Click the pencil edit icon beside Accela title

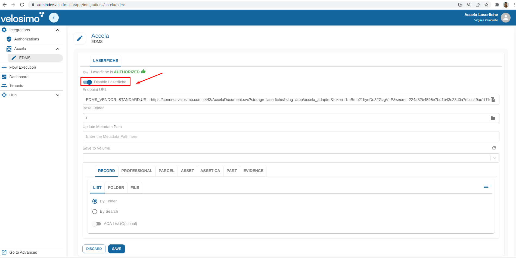(x=80, y=39)
